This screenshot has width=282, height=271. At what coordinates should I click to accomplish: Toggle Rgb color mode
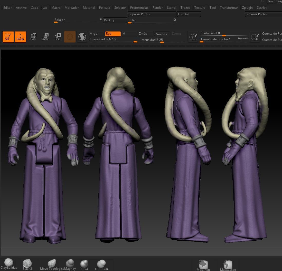pyautogui.click(x=113, y=34)
